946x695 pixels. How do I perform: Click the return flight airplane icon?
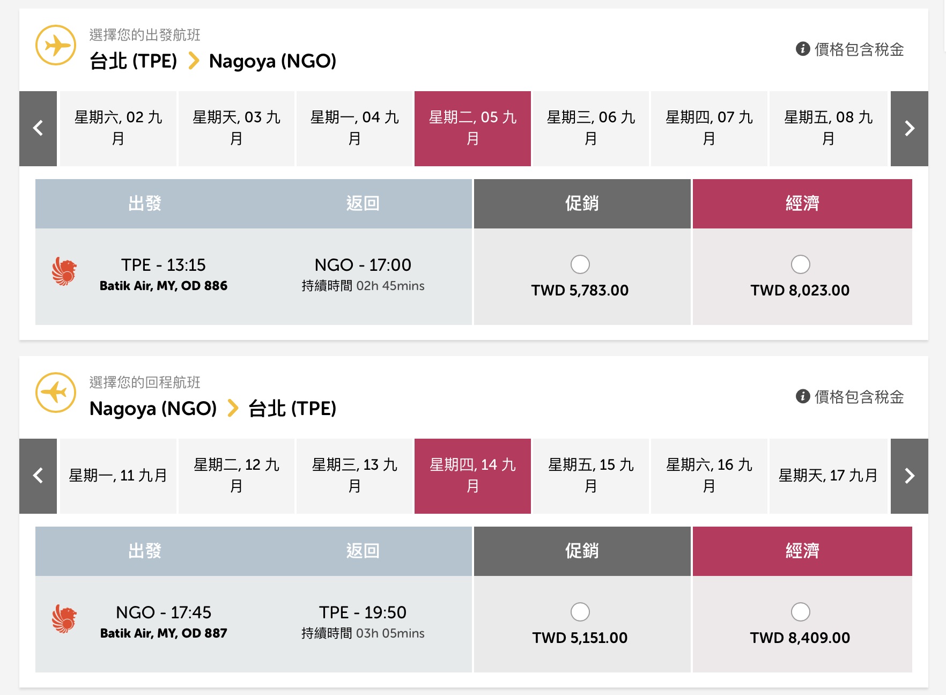(56, 393)
